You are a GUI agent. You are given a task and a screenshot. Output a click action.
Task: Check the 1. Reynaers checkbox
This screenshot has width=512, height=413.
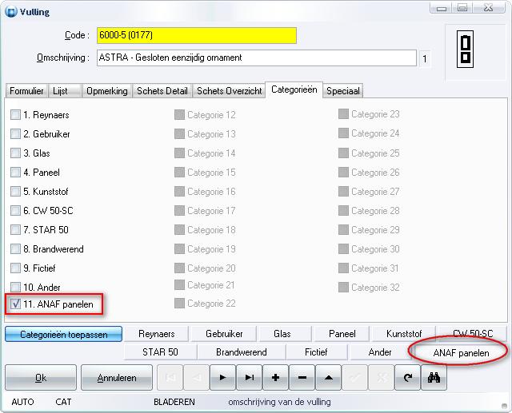15,115
